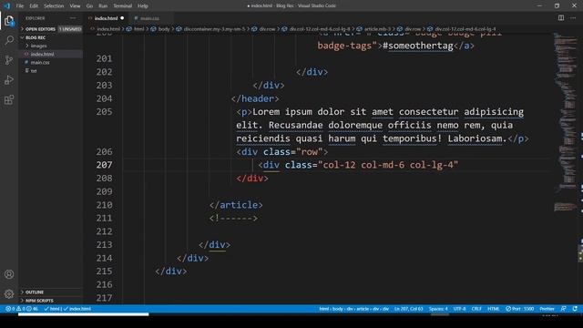Change encoding via UTF-8 status item
The width and height of the screenshot is (583, 328).
coord(459,309)
